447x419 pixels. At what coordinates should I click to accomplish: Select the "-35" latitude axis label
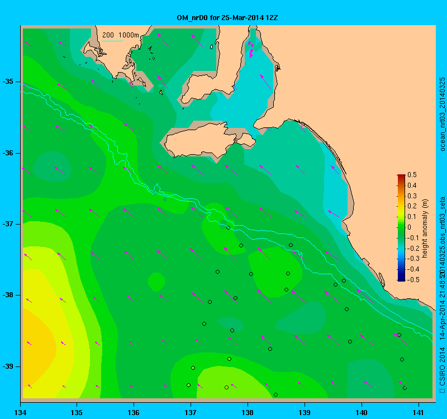8,82
